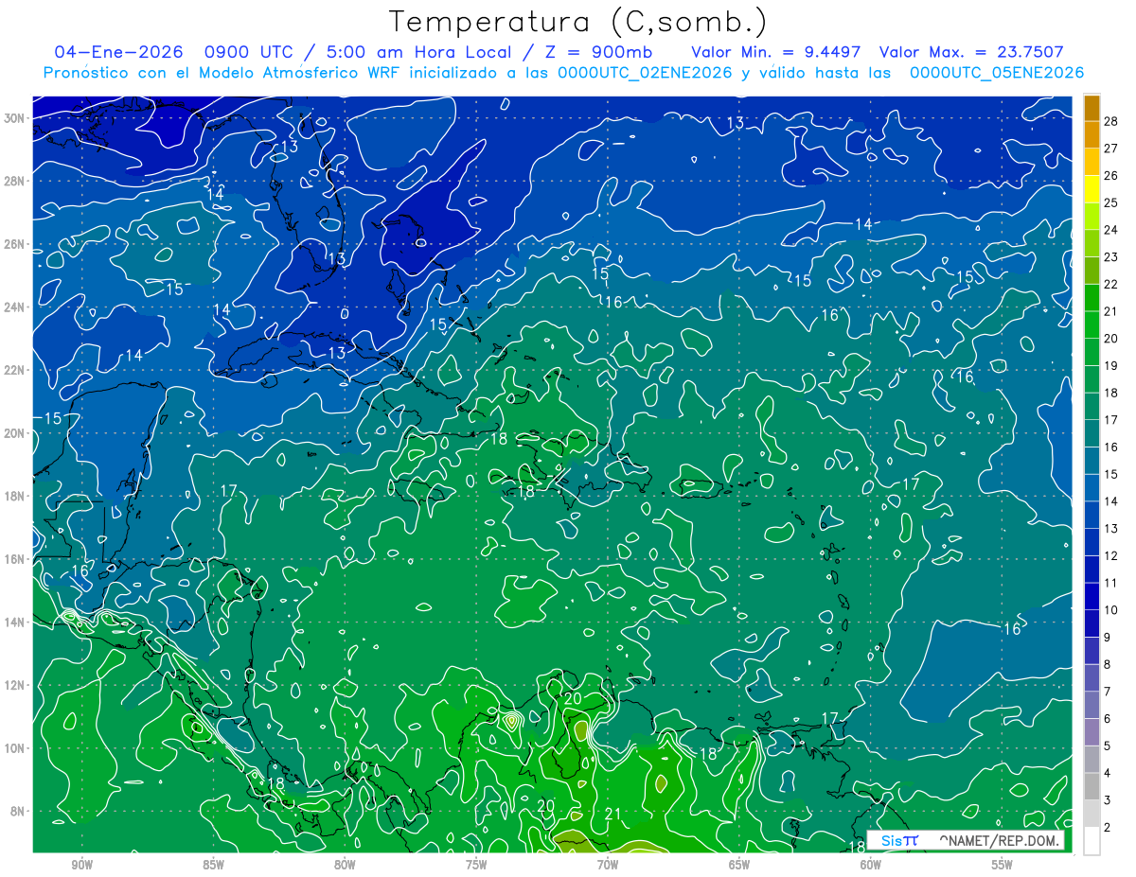Click the 26N latitude axis label

tap(14, 243)
